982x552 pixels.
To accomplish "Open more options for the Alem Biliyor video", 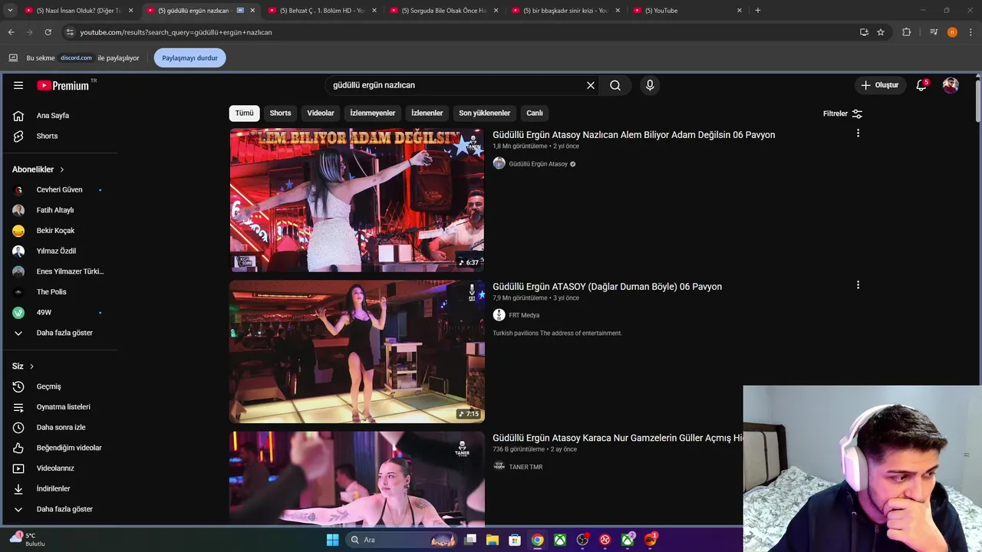I will (x=858, y=133).
